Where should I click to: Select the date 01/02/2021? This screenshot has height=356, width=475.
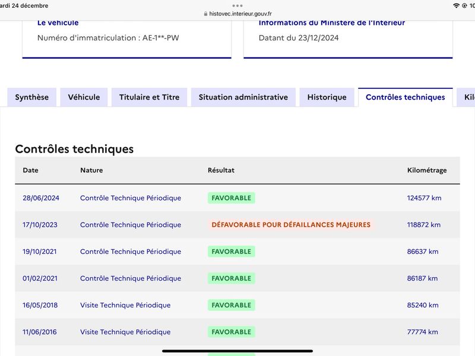point(40,278)
